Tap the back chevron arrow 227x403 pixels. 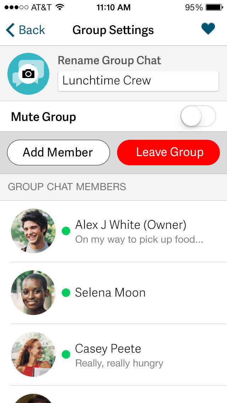[10, 30]
